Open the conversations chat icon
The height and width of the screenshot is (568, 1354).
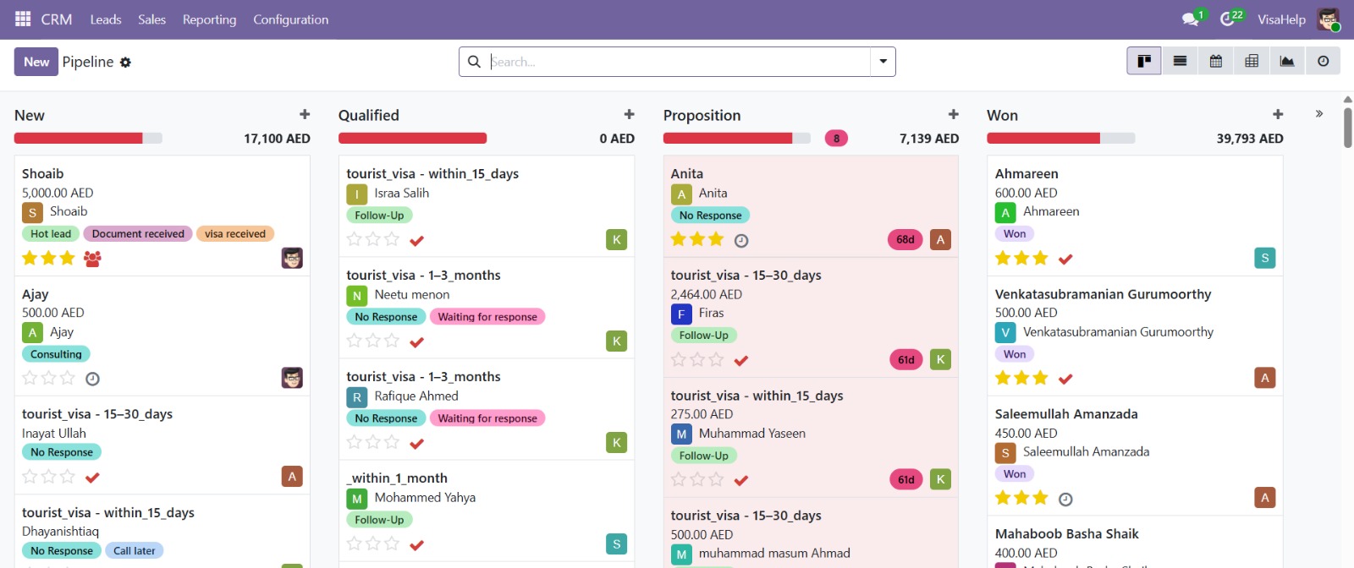1191,19
